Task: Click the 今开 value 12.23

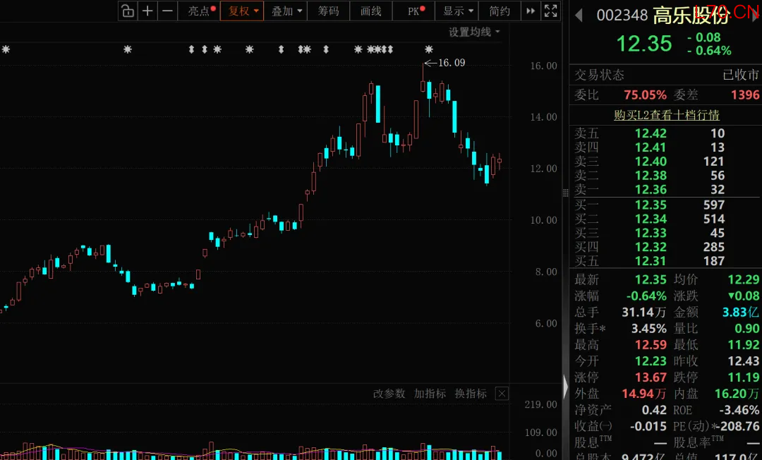Action: point(651,361)
